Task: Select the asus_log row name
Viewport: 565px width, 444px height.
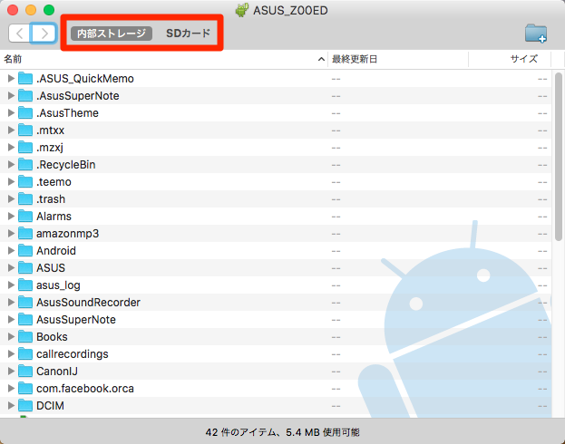Action: click(x=58, y=285)
